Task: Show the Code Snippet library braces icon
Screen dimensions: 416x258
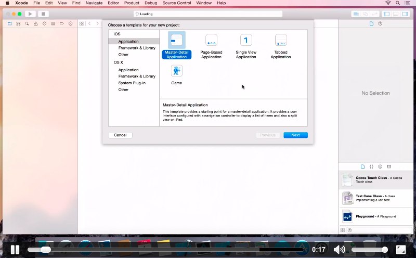Action: [371, 166]
